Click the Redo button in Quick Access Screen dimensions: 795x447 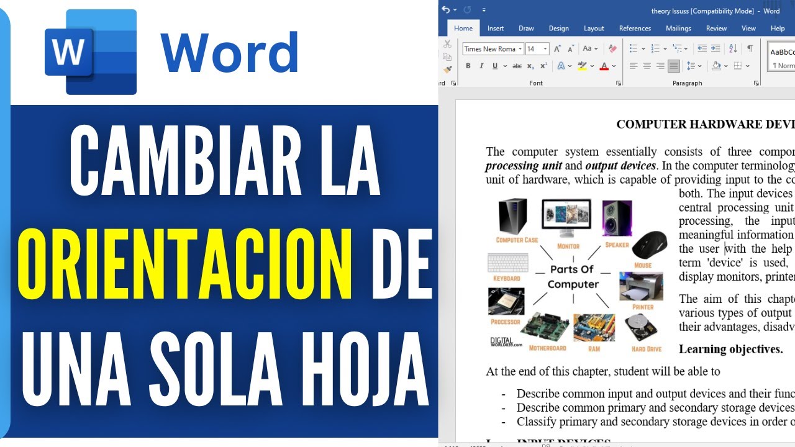point(467,10)
